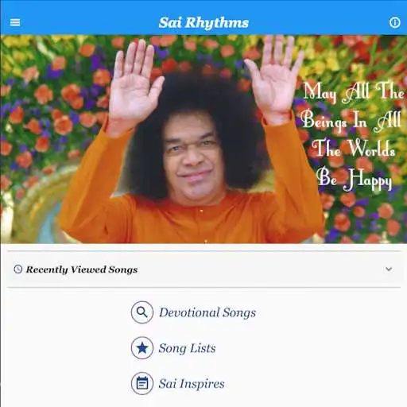
Task: Tap the Sai Rhythms title
Action: [203, 22]
